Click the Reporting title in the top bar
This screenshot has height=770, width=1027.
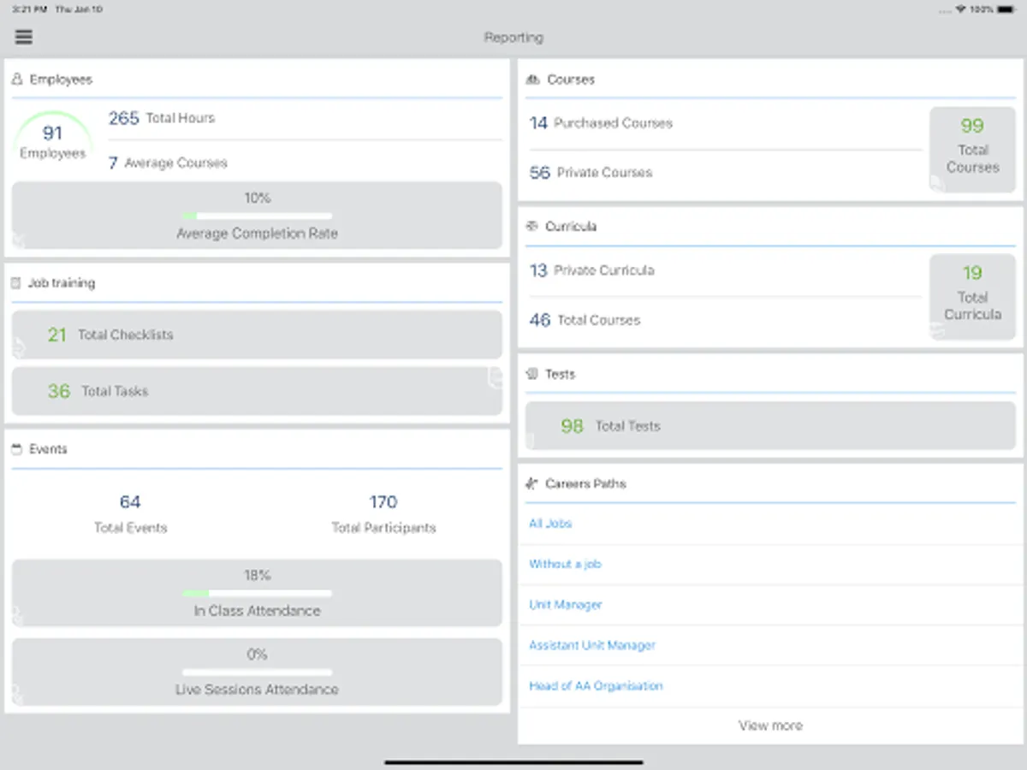tap(513, 37)
